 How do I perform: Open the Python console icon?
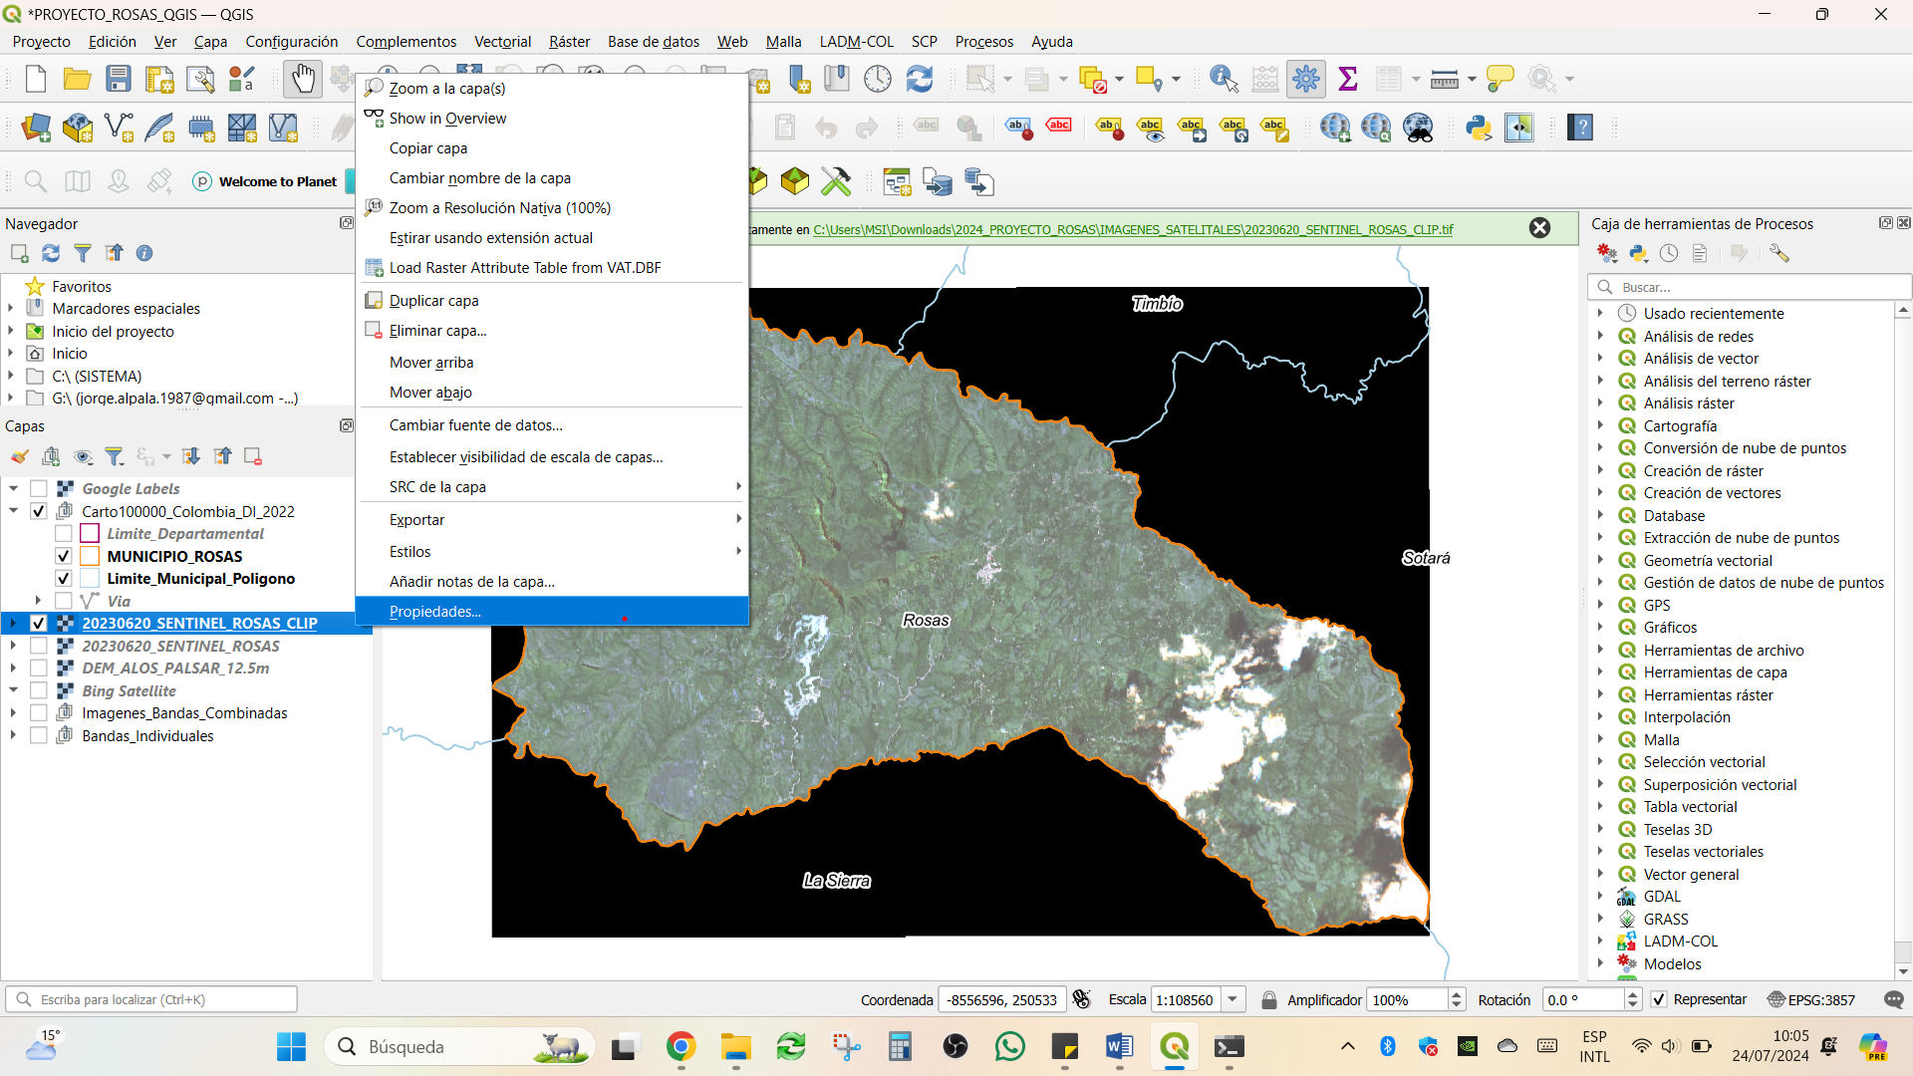click(x=1479, y=128)
